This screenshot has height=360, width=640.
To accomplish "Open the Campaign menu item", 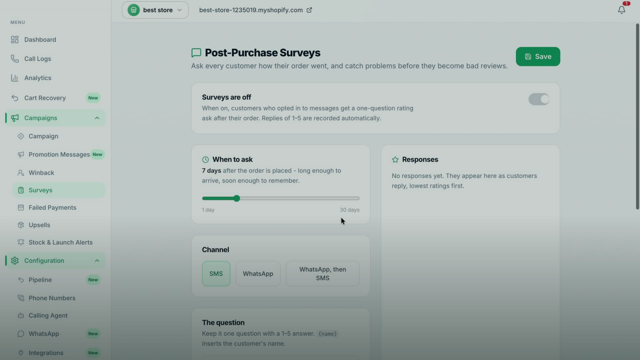I will (x=59, y=136).
